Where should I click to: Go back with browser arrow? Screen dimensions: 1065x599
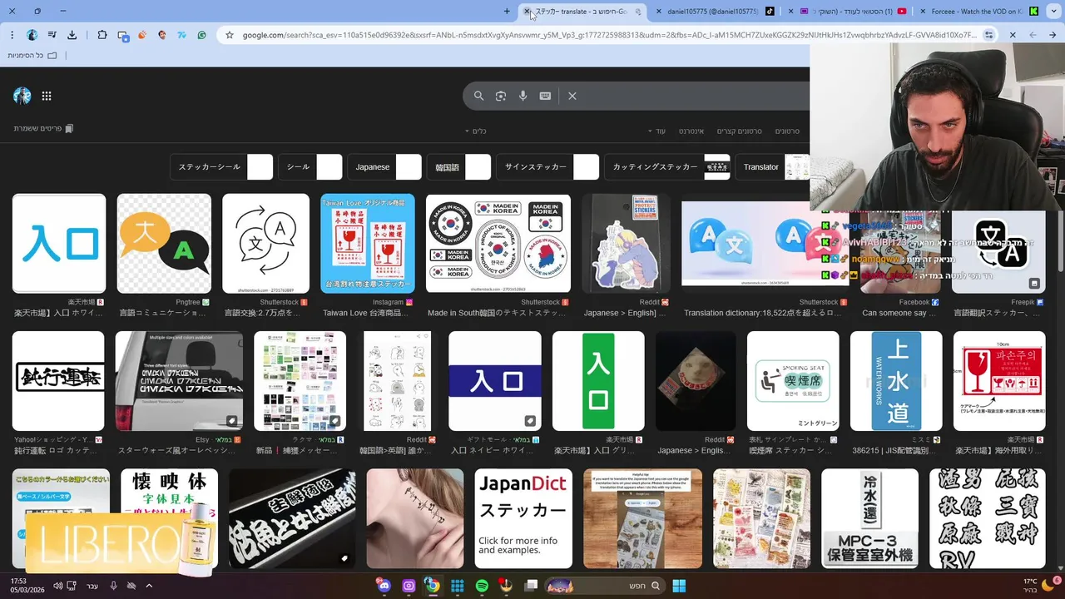click(1053, 35)
